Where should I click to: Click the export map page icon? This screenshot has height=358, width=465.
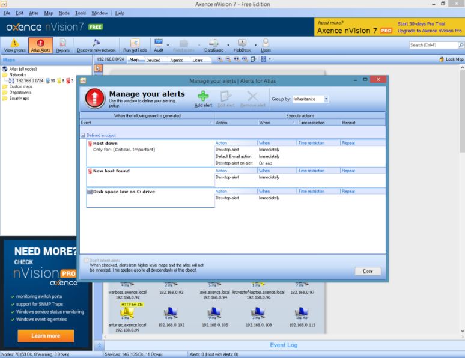coord(253,59)
